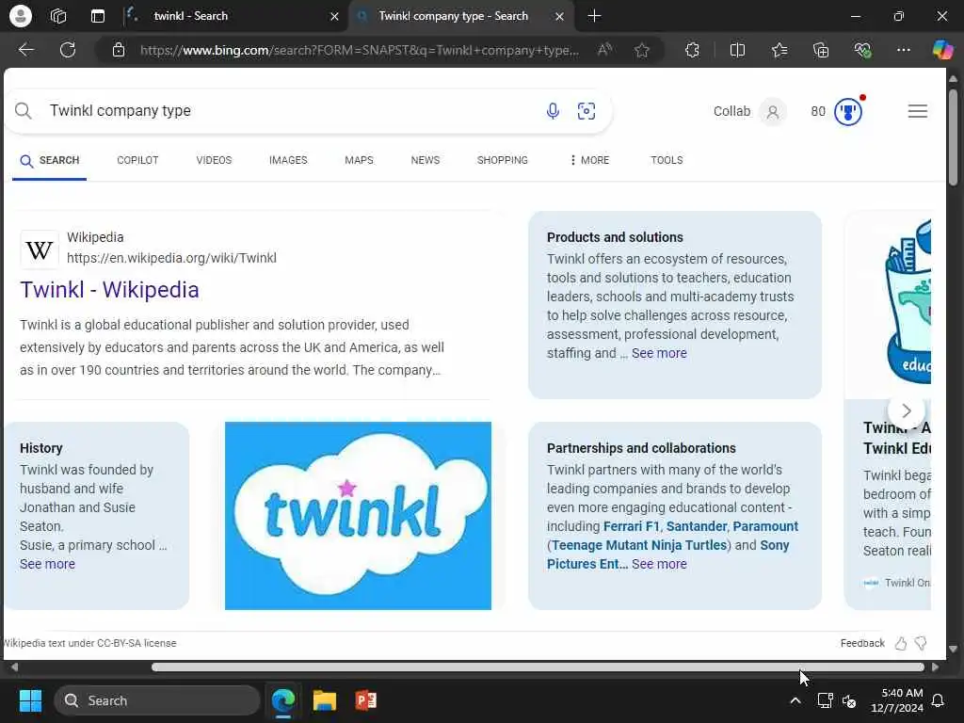Open Bing hamburger settings menu
Image resolution: width=964 pixels, height=723 pixels.
[x=917, y=111]
